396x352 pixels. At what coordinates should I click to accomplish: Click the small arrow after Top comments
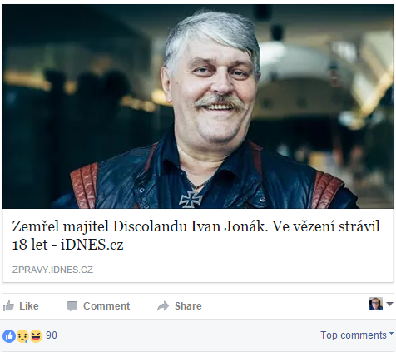pyautogui.click(x=391, y=333)
